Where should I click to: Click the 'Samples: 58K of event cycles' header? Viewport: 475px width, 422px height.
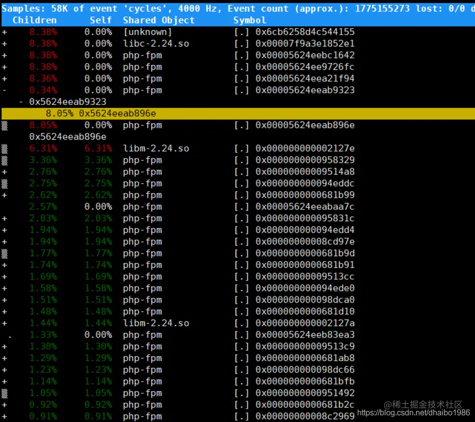tap(238, 8)
